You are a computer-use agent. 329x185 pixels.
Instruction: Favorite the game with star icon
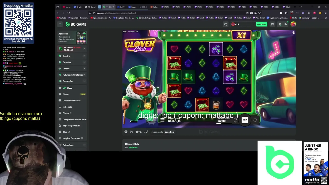[137, 132]
